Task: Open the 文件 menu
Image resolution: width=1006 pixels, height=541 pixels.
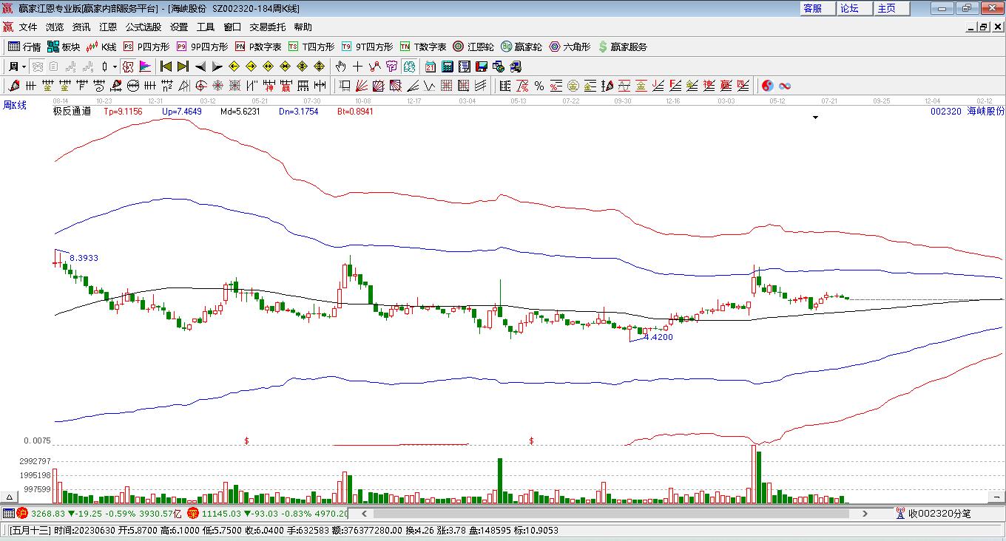Action: click(x=28, y=27)
